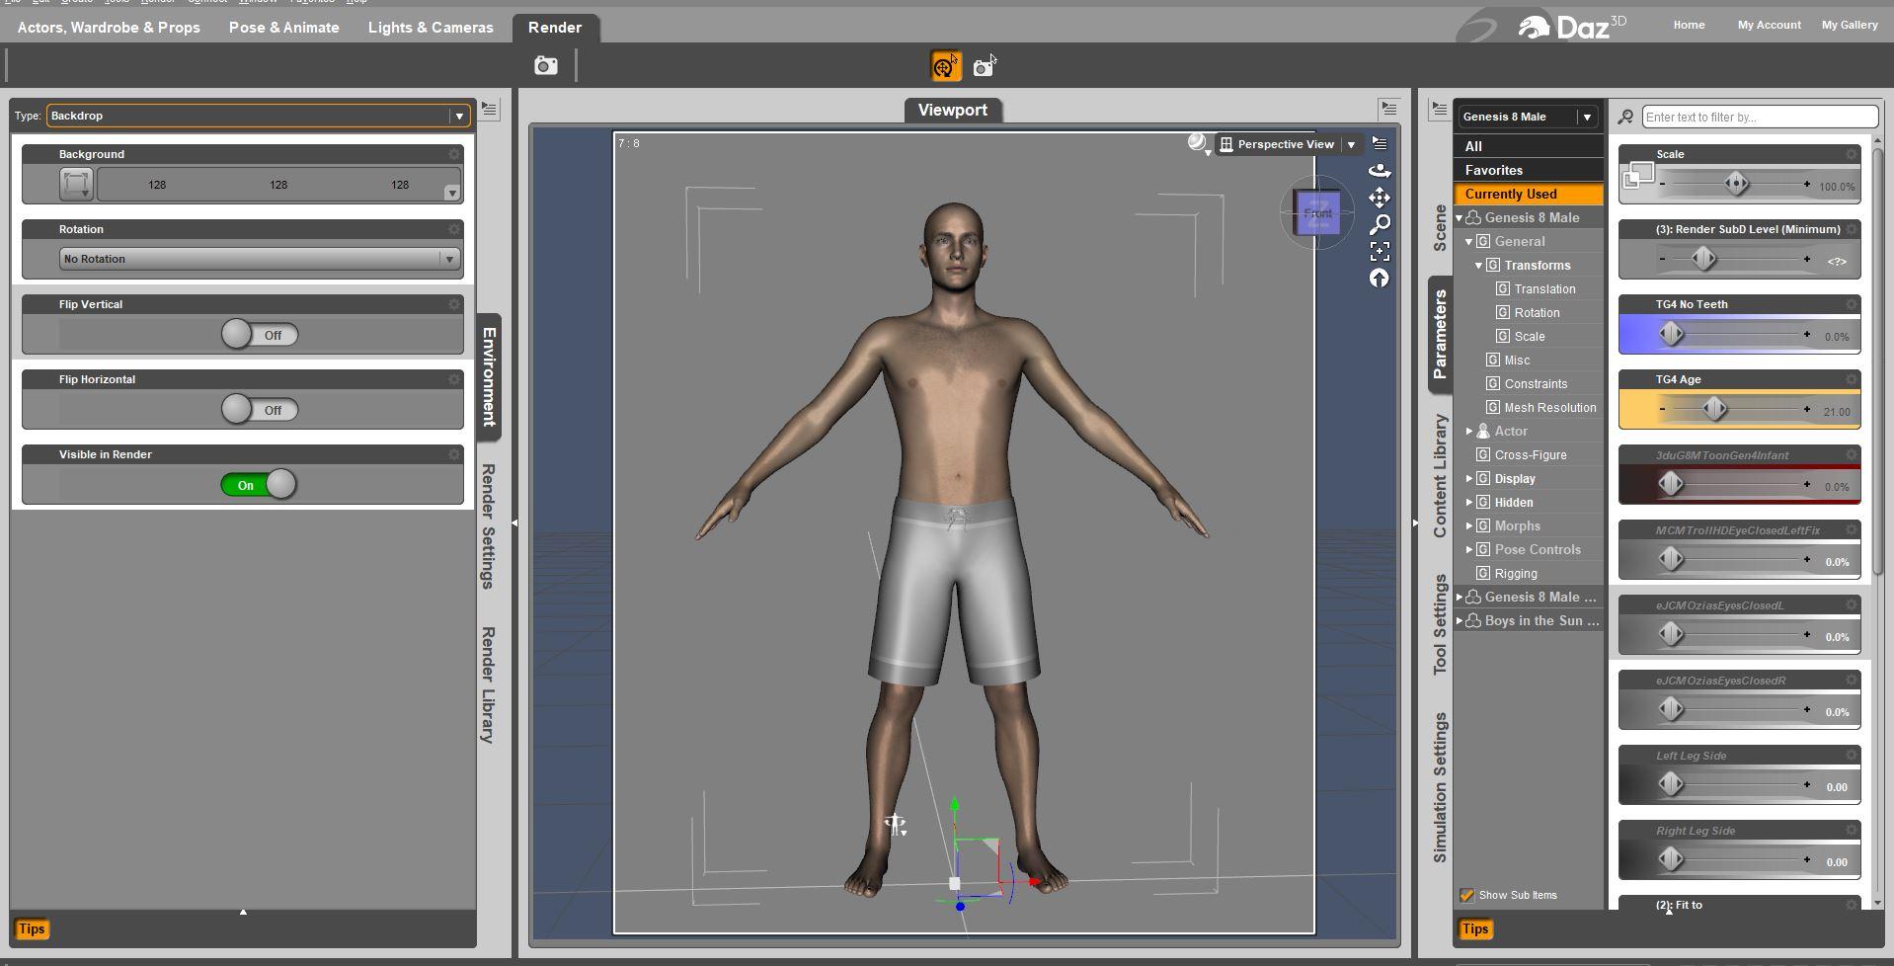Open the Viewport pane options menu icon
Screen dimensions: 1894x966
[1389, 108]
